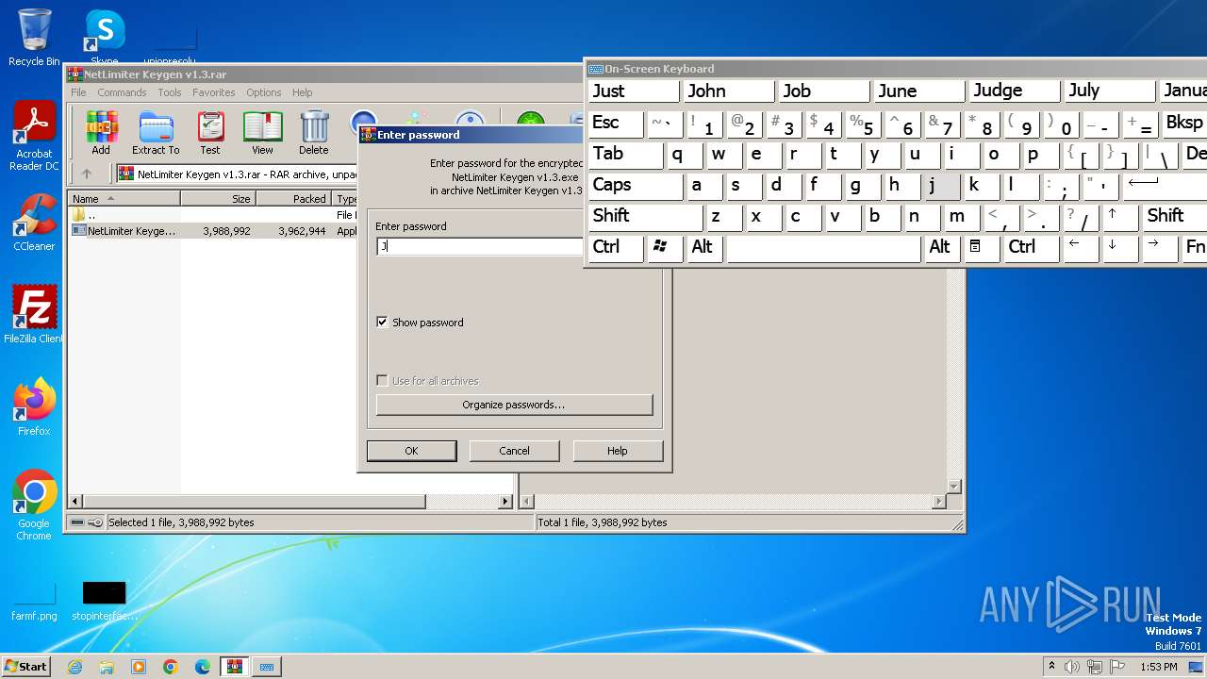Click the On-Screen Keyboard taskbar button
The width and height of the screenshot is (1207, 679).
click(x=267, y=667)
